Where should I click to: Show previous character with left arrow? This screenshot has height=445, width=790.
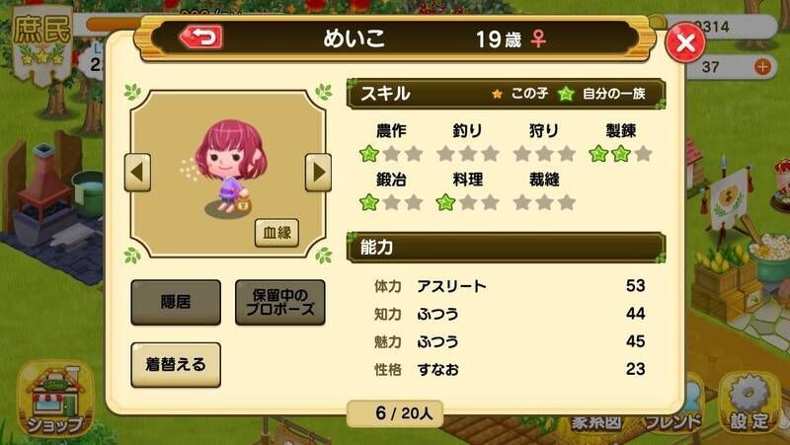[137, 173]
